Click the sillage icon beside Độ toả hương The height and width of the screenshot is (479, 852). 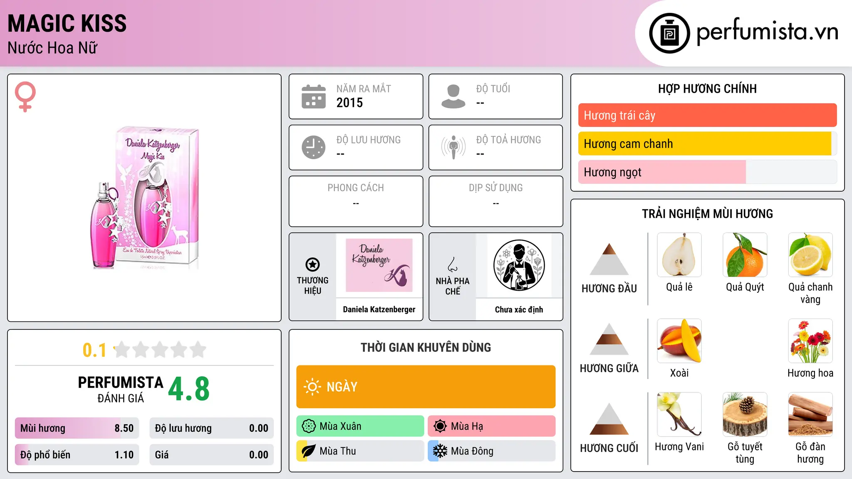point(453,147)
